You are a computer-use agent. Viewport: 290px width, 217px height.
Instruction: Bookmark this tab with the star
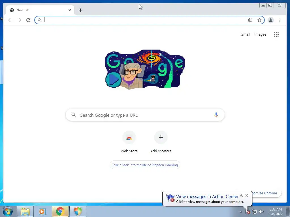coord(259,20)
